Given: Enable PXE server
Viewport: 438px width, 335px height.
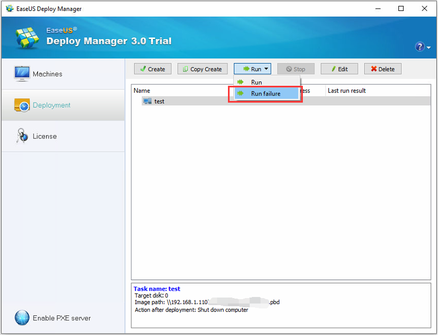Looking at the screenshot, I should click(53, 318).
